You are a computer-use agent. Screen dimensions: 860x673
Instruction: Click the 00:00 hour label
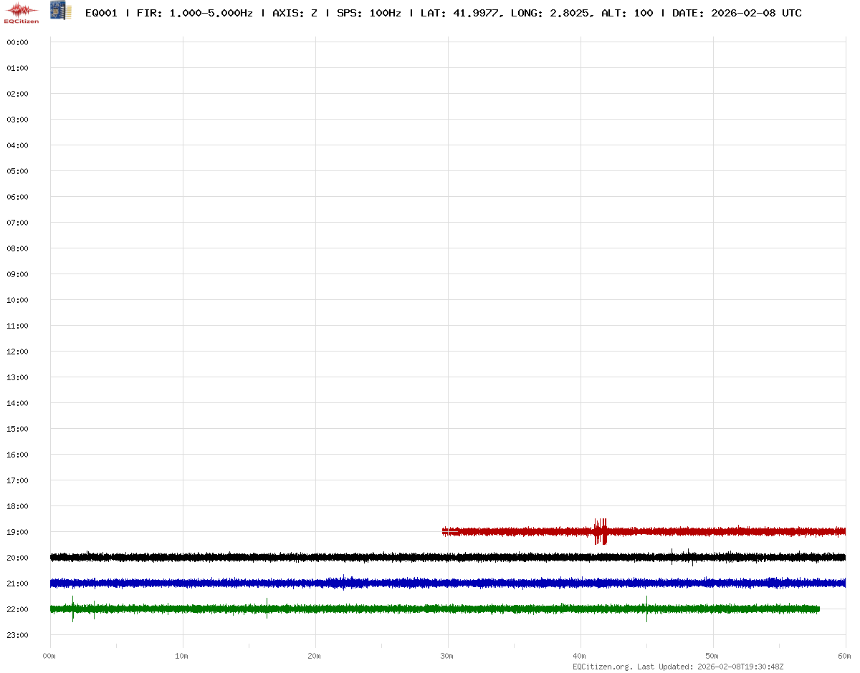16,42
